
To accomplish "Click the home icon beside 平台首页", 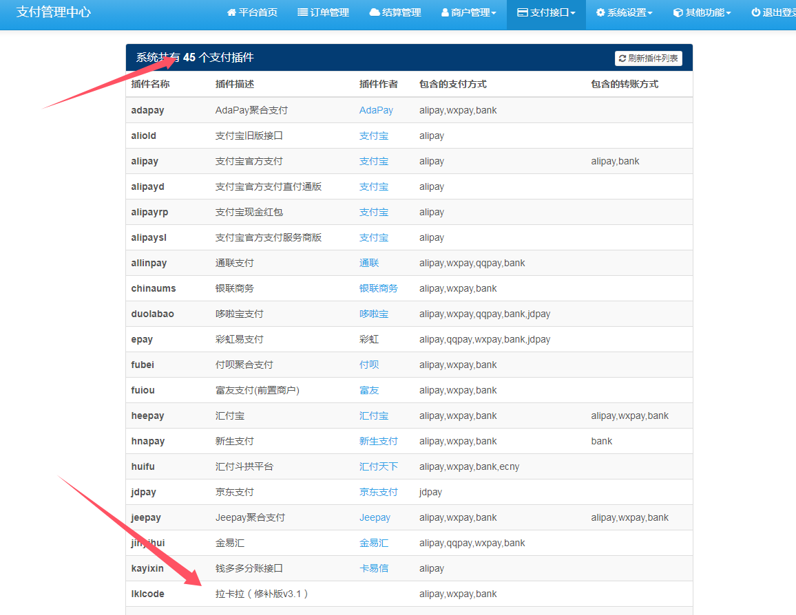I will click(232, 12).
